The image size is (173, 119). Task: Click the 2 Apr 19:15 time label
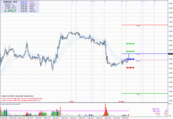(x=117, y=118)
